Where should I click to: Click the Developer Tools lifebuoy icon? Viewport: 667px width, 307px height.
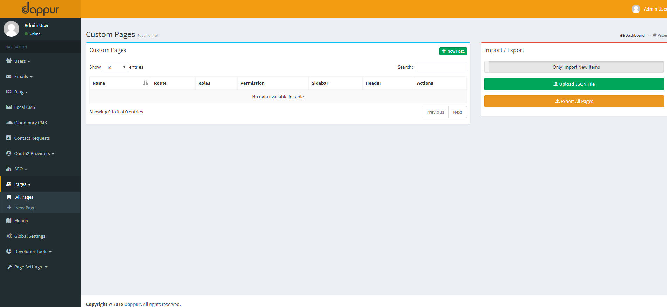coord(9,251)
